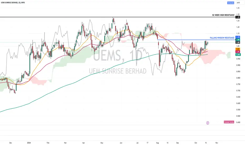Click the 1.35 price axis label
Viewport: 245px width, 145px height.
coord(238,8)
